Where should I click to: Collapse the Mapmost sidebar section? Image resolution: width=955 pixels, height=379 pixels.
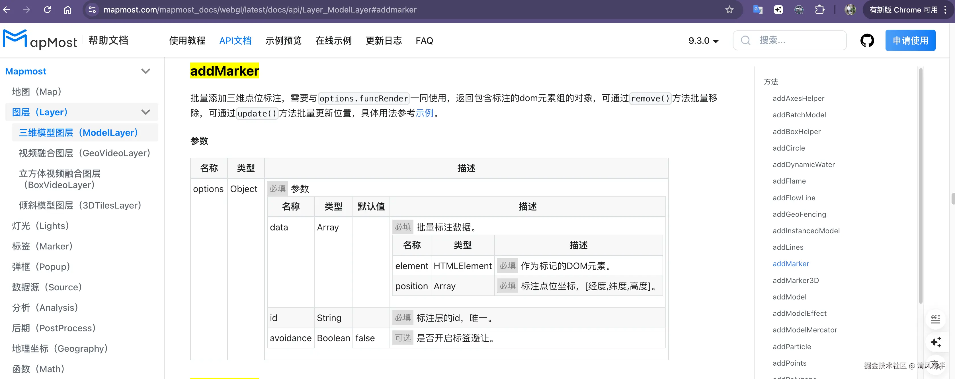[x=146, y=71]
